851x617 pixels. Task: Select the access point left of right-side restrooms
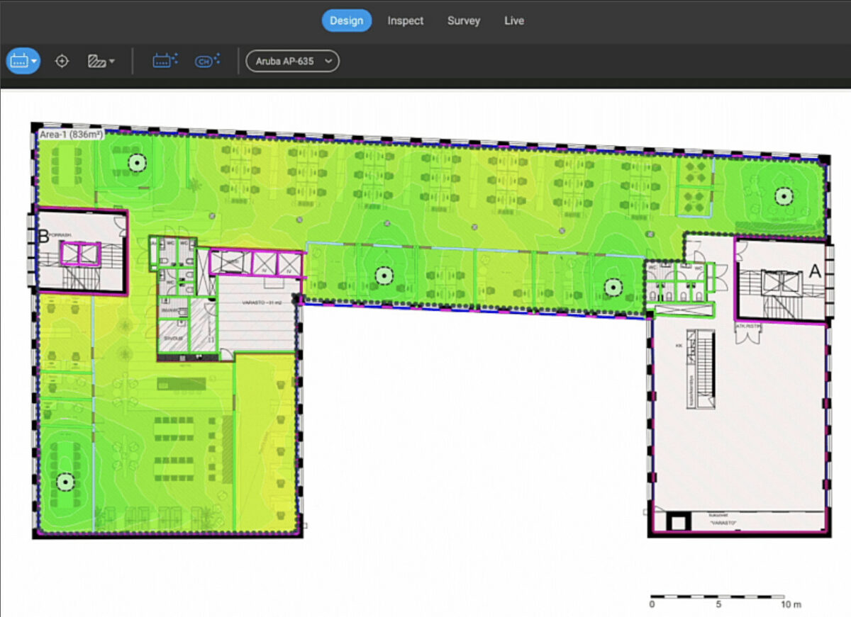613,286
